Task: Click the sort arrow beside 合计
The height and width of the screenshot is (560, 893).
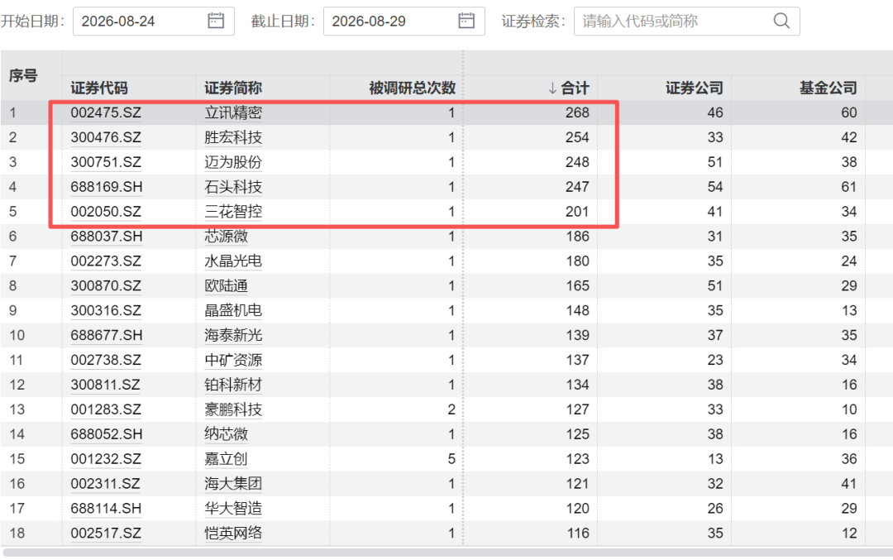Action: click(552, 89)
